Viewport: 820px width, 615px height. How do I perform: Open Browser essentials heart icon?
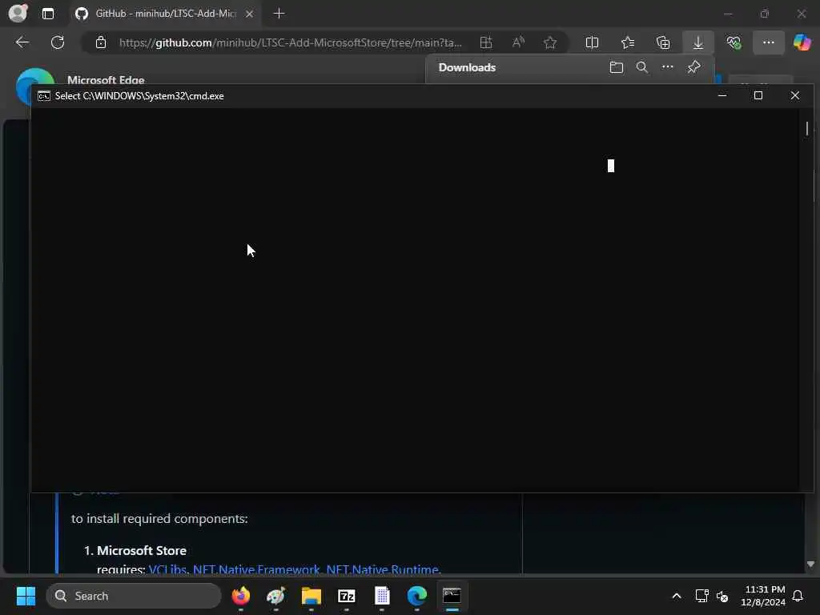(x=734, y=42)
